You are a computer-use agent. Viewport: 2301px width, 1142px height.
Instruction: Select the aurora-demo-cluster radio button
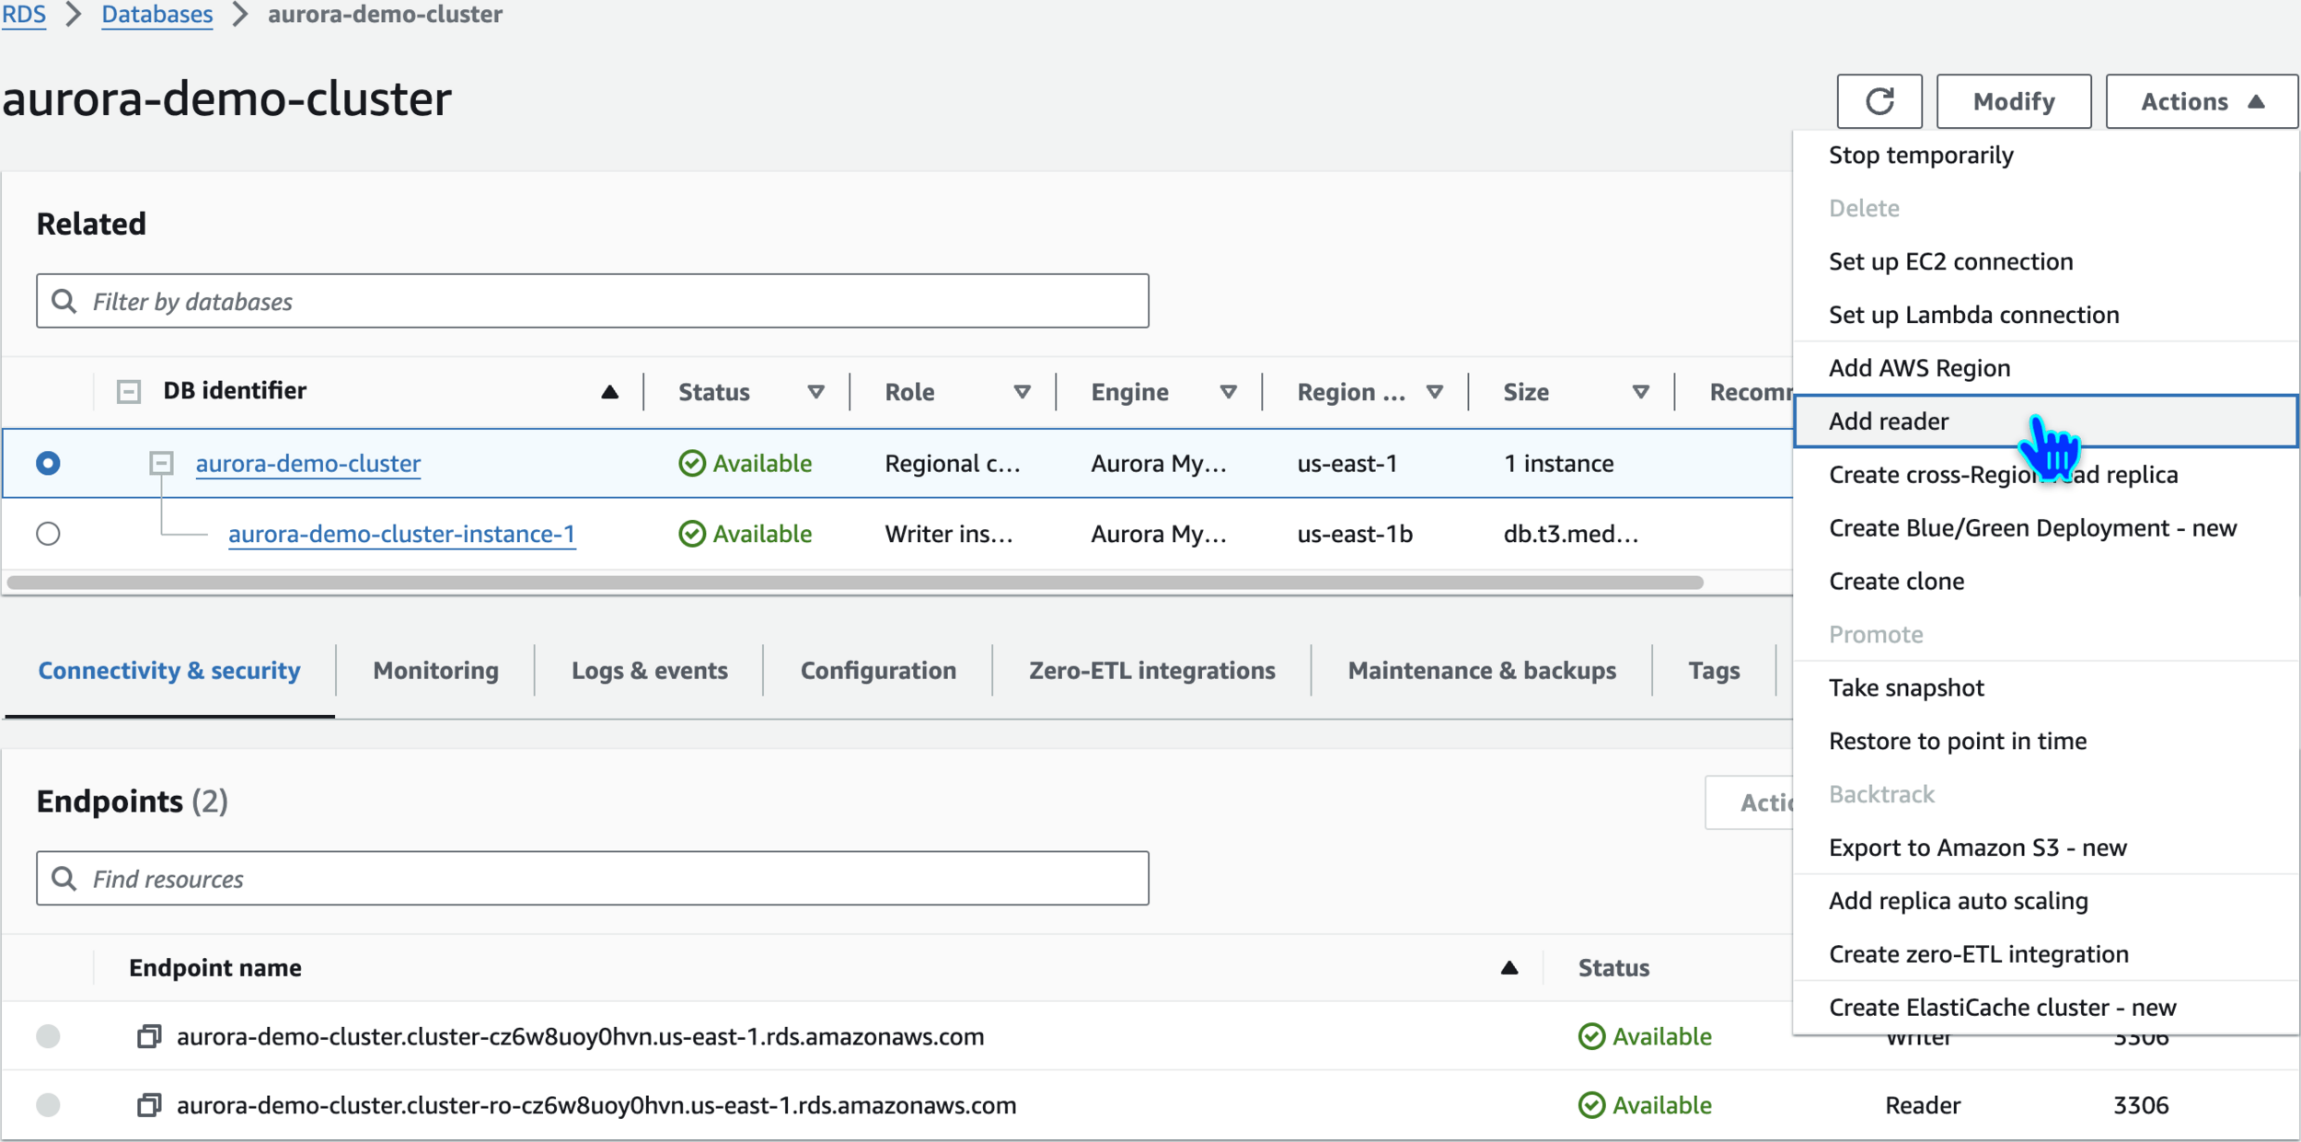(x=48, y=463)
